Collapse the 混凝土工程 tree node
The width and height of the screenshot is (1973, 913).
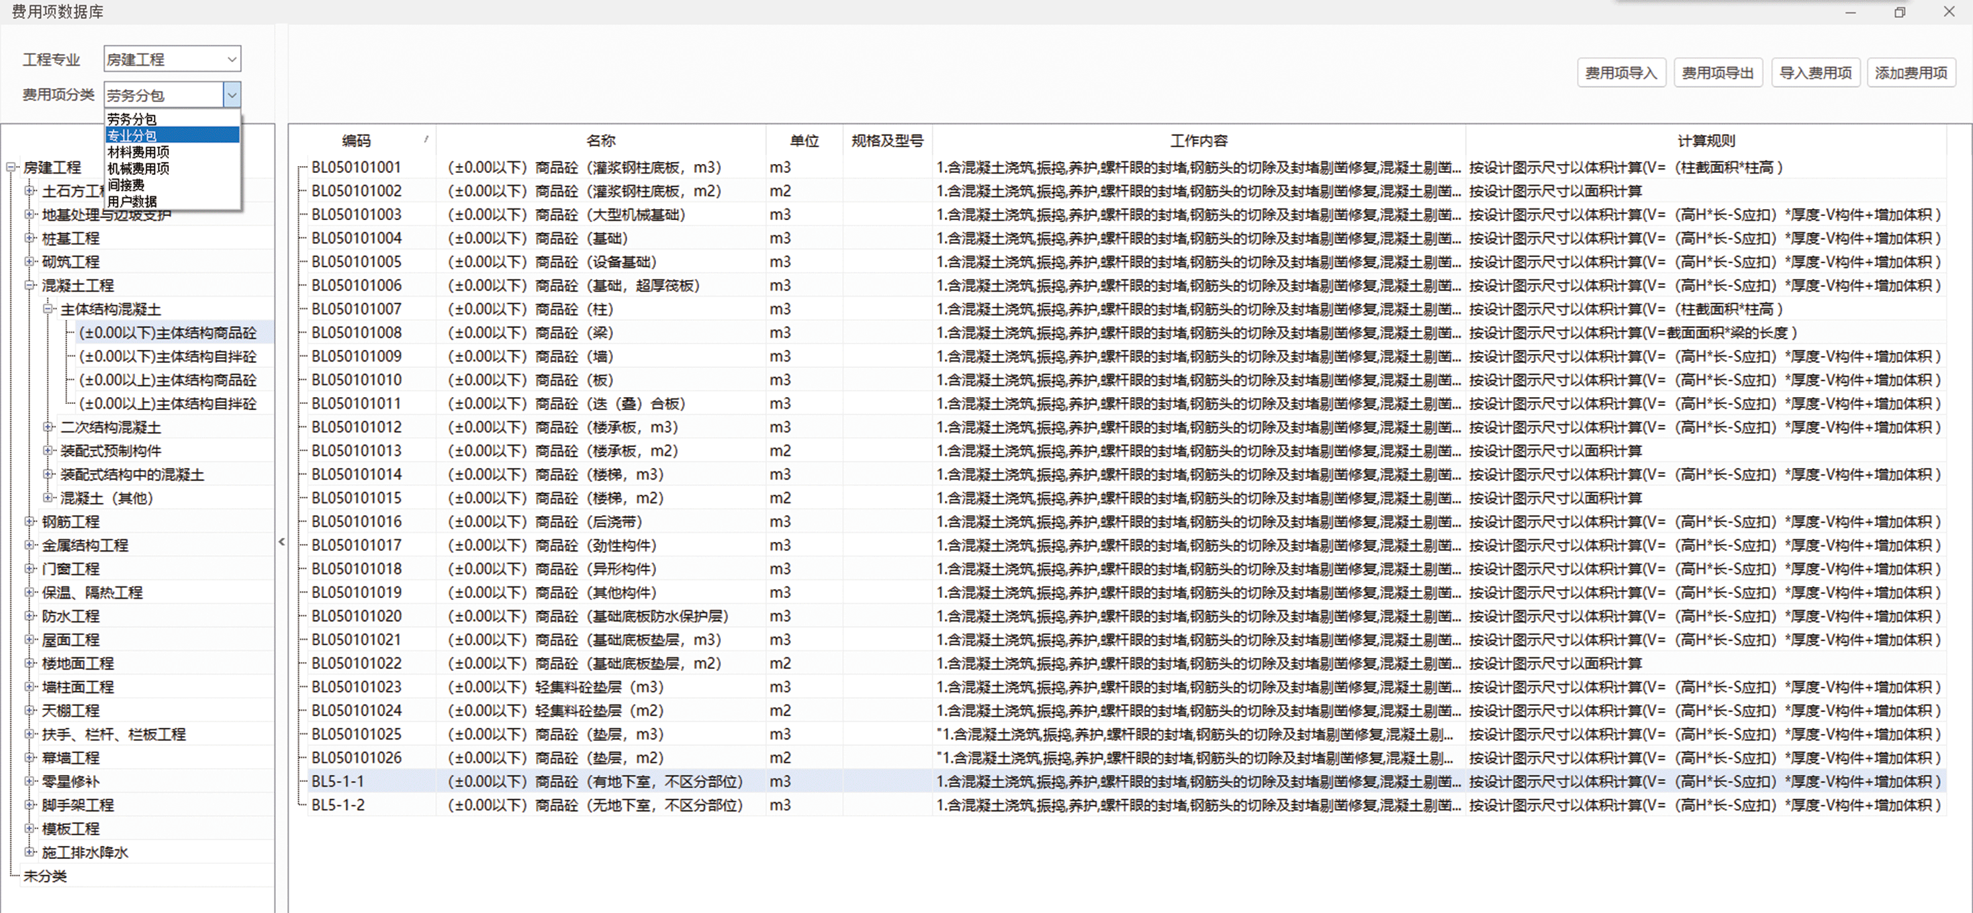(x=30, y=286)
